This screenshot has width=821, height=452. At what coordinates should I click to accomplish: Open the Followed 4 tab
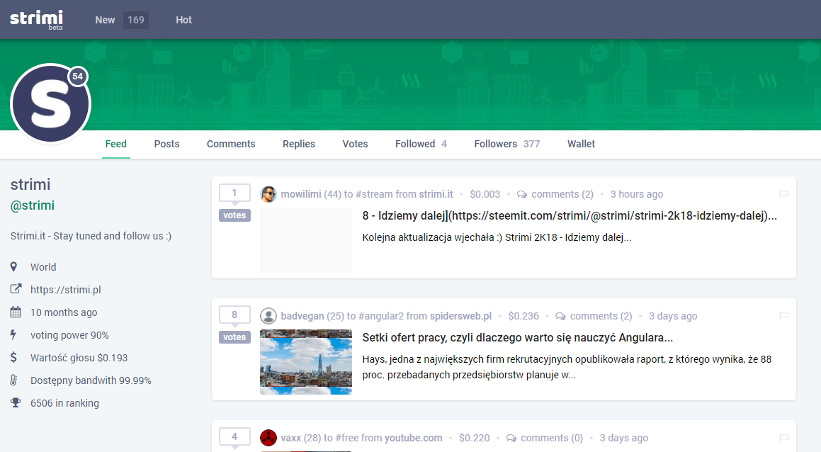click(x=421, y=144)
